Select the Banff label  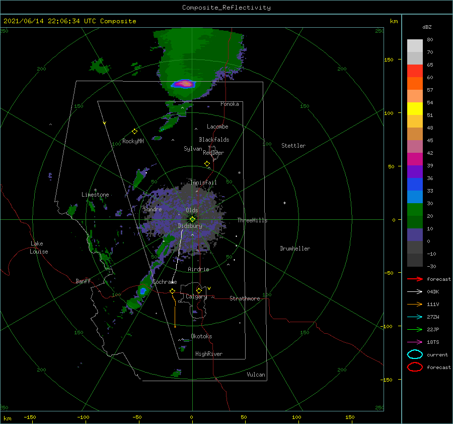83,281
